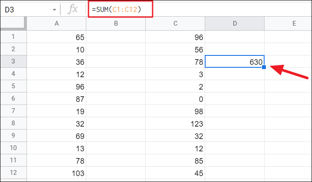Click the fx function icon
Screen dimensions: 312x182
tap(74, 9)
